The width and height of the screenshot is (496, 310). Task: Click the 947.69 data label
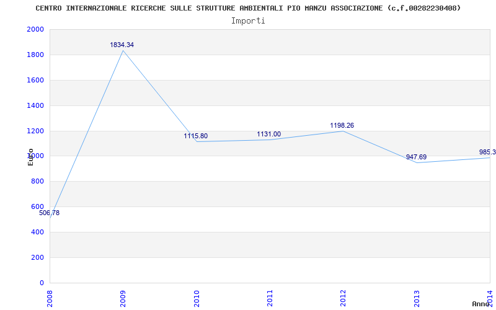(x=416, y=157)
